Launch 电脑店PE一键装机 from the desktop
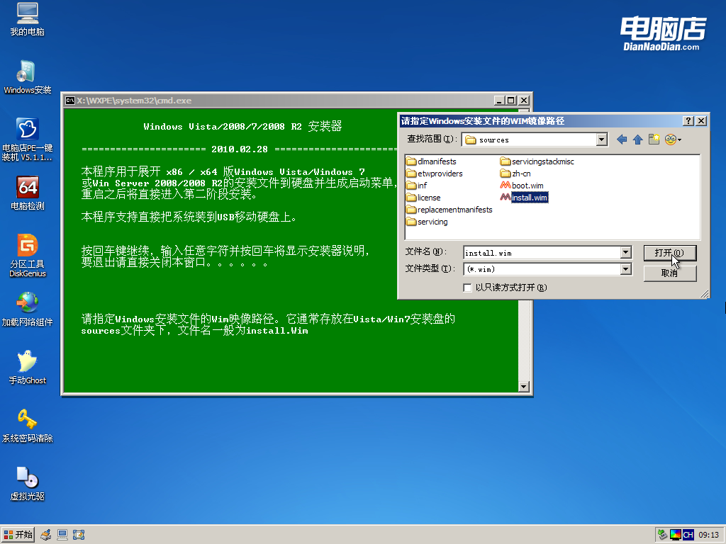 pos(26,131)
